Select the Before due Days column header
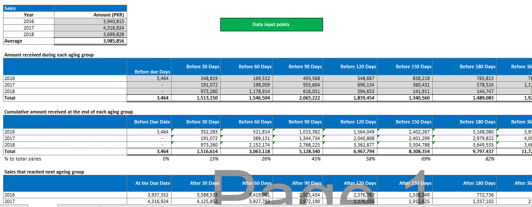 pyautogui.click(x=149, y=67)
